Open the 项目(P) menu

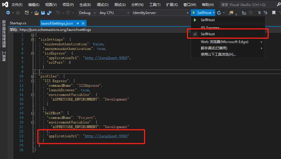click(x=68, y=4)
